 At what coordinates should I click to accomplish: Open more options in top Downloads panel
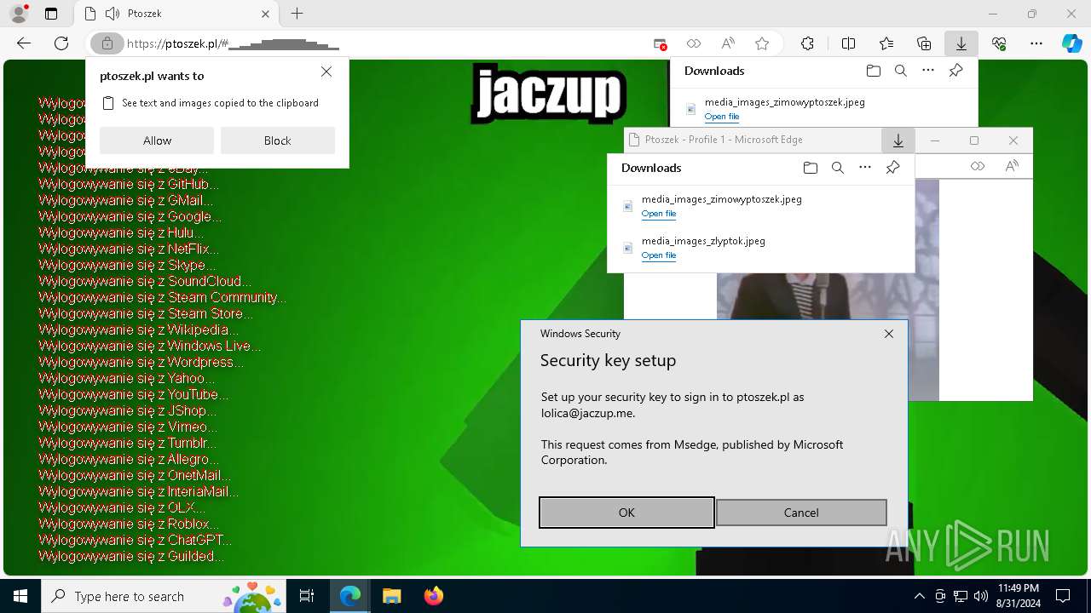pyautogui.click(x=928, y=71)
